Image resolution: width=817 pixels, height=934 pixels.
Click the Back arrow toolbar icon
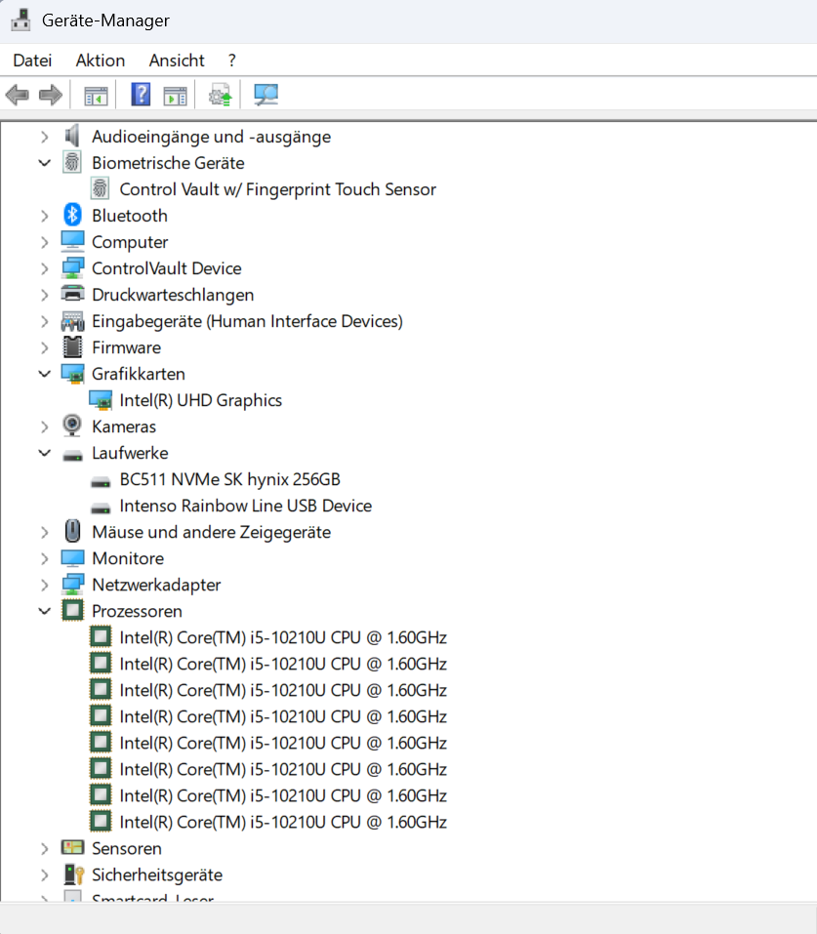(x=17, y=95)
